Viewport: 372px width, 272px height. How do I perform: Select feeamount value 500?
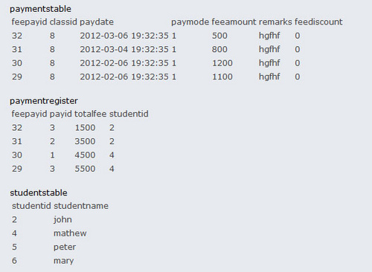219,36
